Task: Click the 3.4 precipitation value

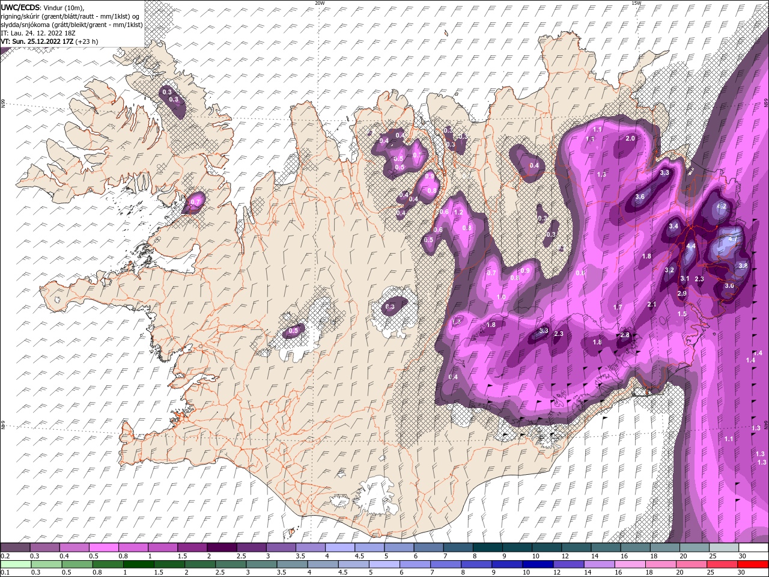Action: point(673,226)
